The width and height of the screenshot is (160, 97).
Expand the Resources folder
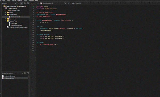coord(6,19)
